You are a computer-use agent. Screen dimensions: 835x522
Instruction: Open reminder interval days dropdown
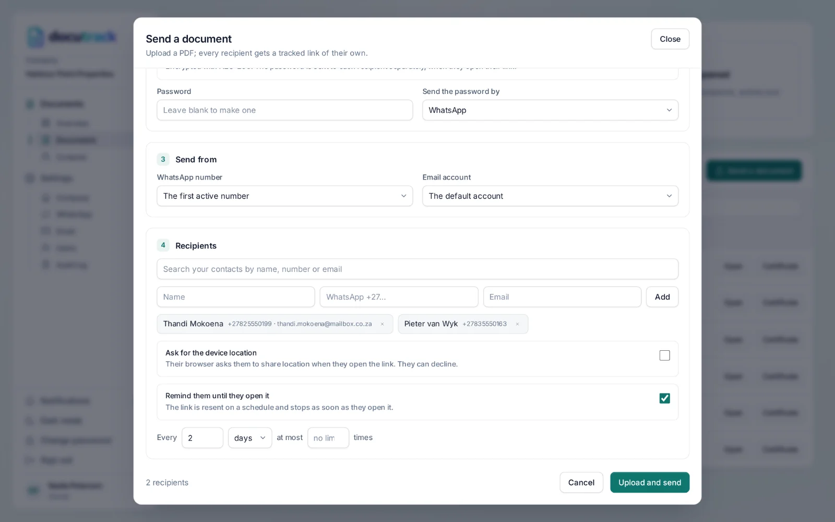[250, 438]
